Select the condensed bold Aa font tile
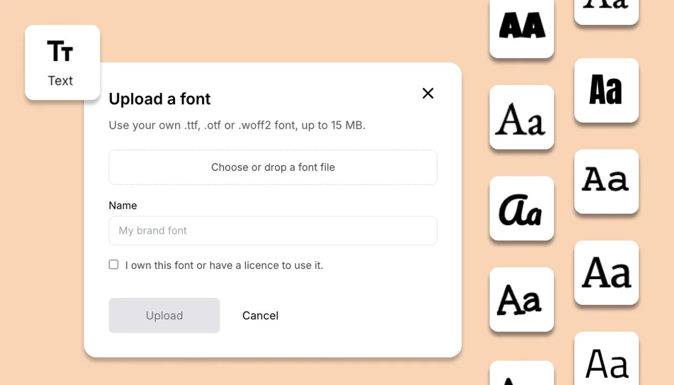Image resolution: width=674 pixels, height=385 pixels. pos(607,90)
